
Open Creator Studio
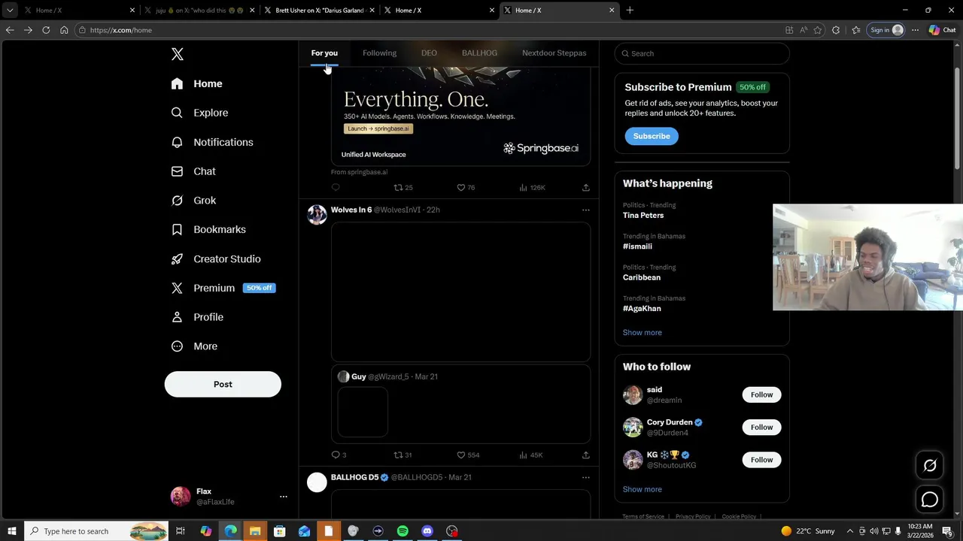point(216,258)
